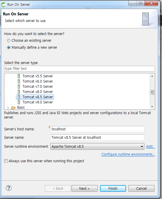Close the Run On Server dialog
The width and height of the screenshot is (162, 199).
point(151,3)
